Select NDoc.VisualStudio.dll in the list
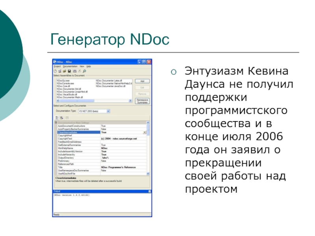Screen dimensions: 315x236 click(67, 94)
